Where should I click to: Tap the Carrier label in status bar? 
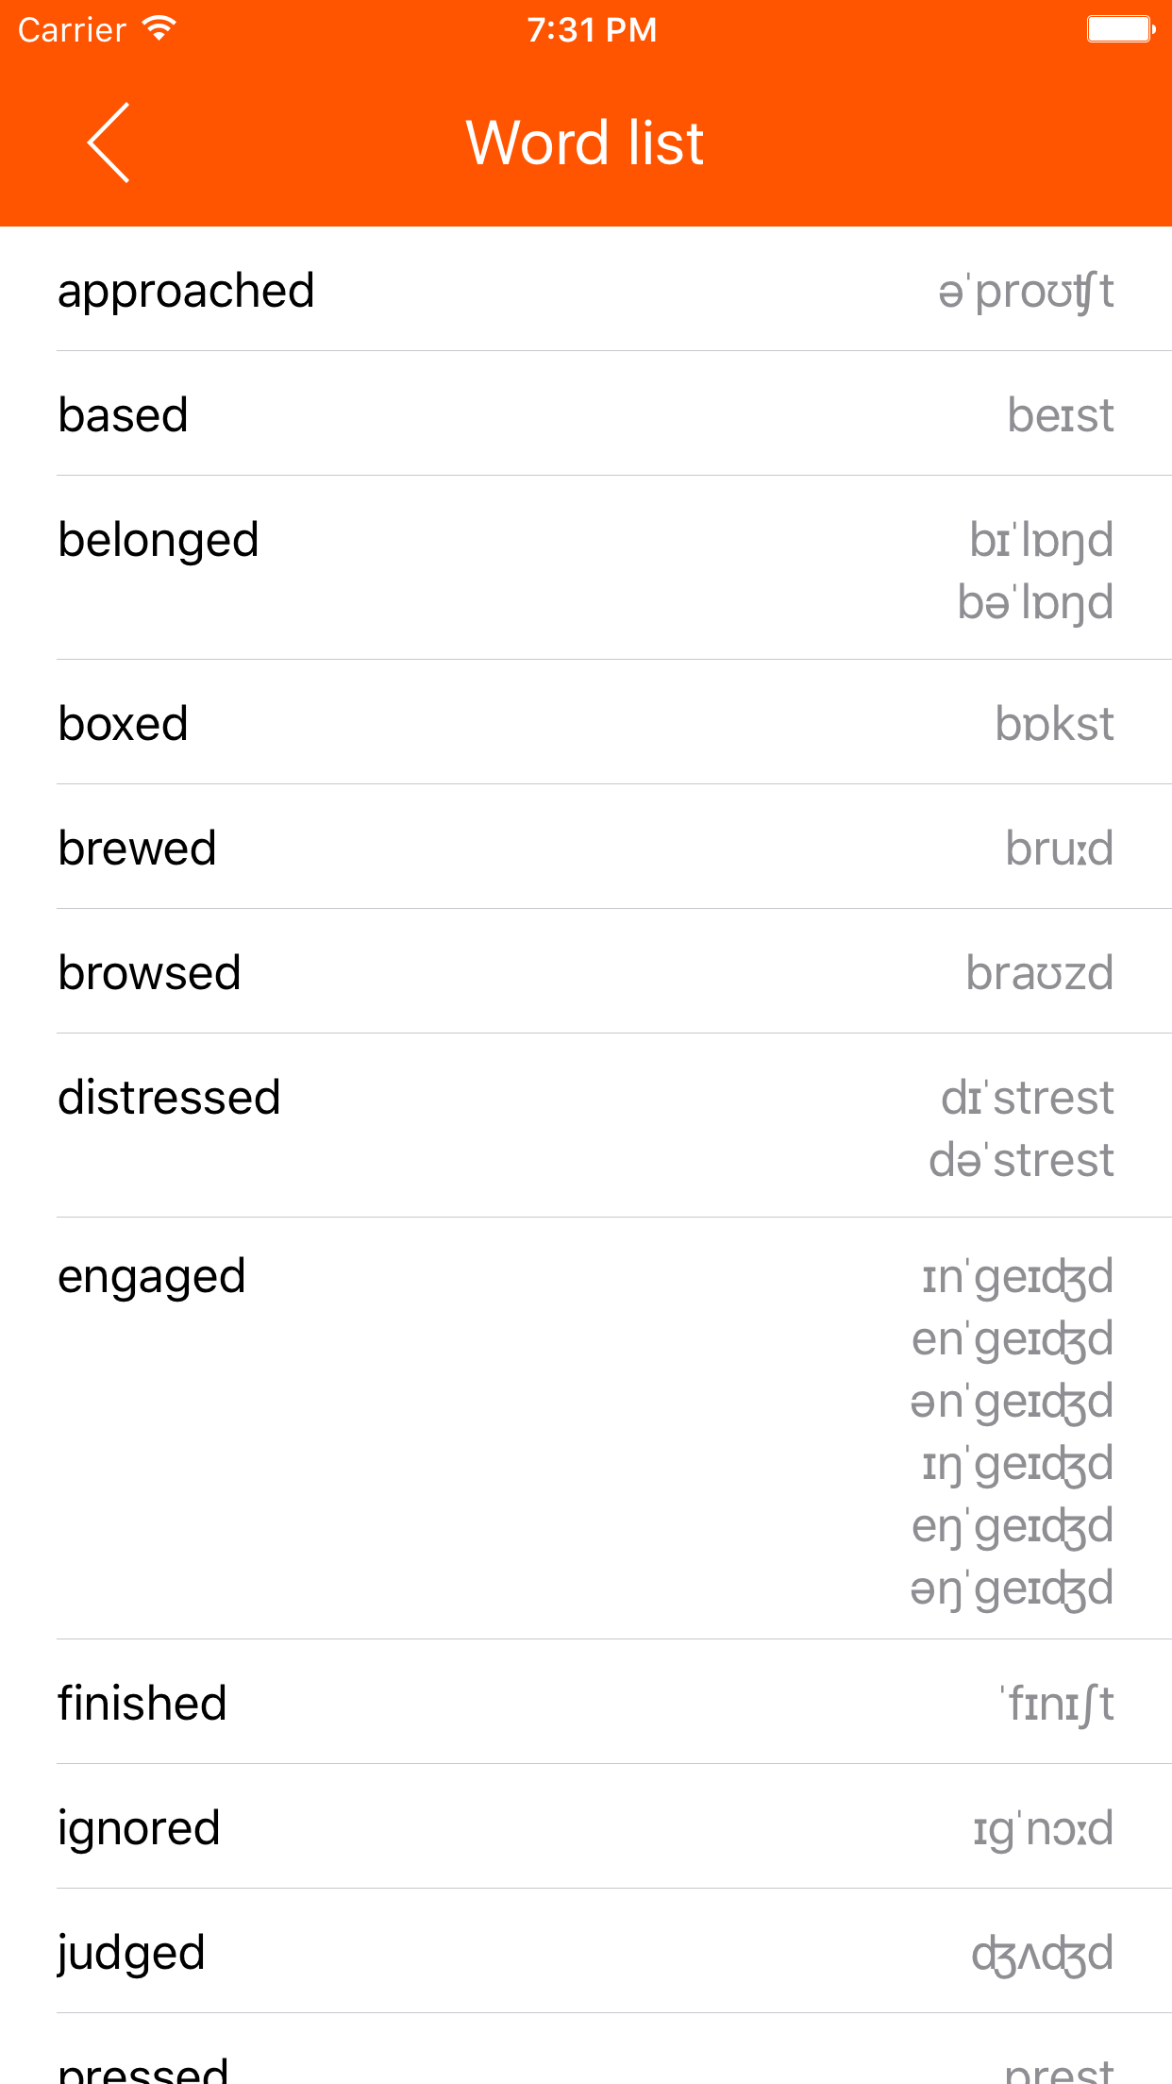point(72,30)
